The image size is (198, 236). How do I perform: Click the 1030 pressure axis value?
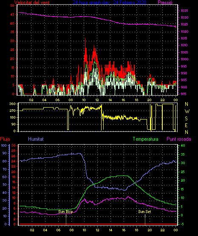tap(184, 17)
